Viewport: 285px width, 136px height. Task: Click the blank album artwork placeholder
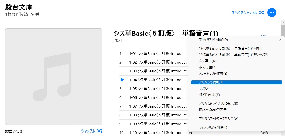coord(54,77)
